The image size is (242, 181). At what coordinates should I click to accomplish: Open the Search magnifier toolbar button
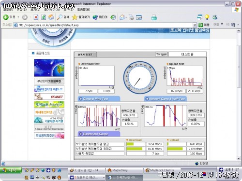click(63, 17)
